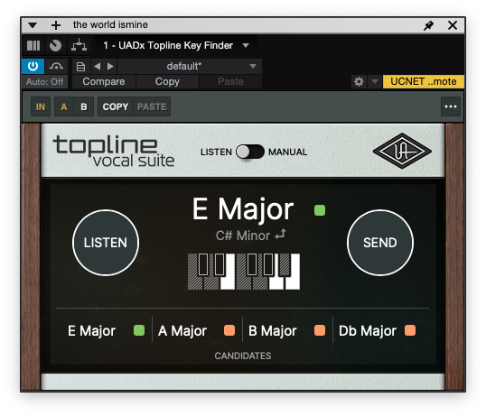Open the window menu triangle in title bar
This screenshot has width=486, height=416.
click(33, 25)
